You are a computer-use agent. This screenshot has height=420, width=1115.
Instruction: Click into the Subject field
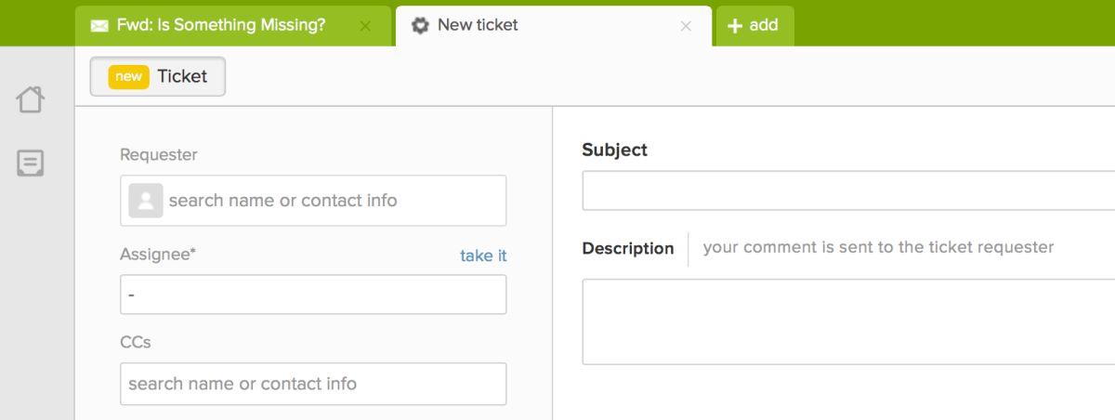847,190
